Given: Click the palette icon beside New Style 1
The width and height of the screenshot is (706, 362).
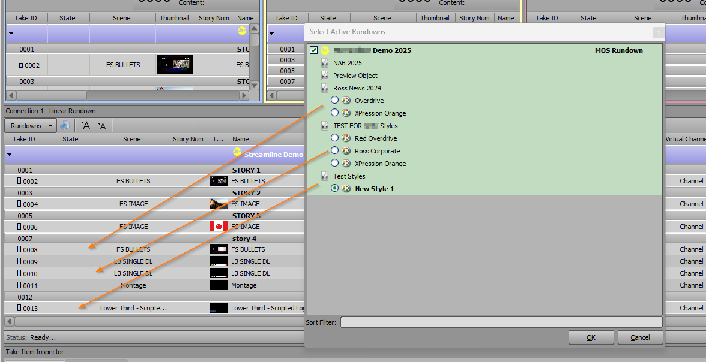Looking at the screenshot, I should click(x=346, y=189).
